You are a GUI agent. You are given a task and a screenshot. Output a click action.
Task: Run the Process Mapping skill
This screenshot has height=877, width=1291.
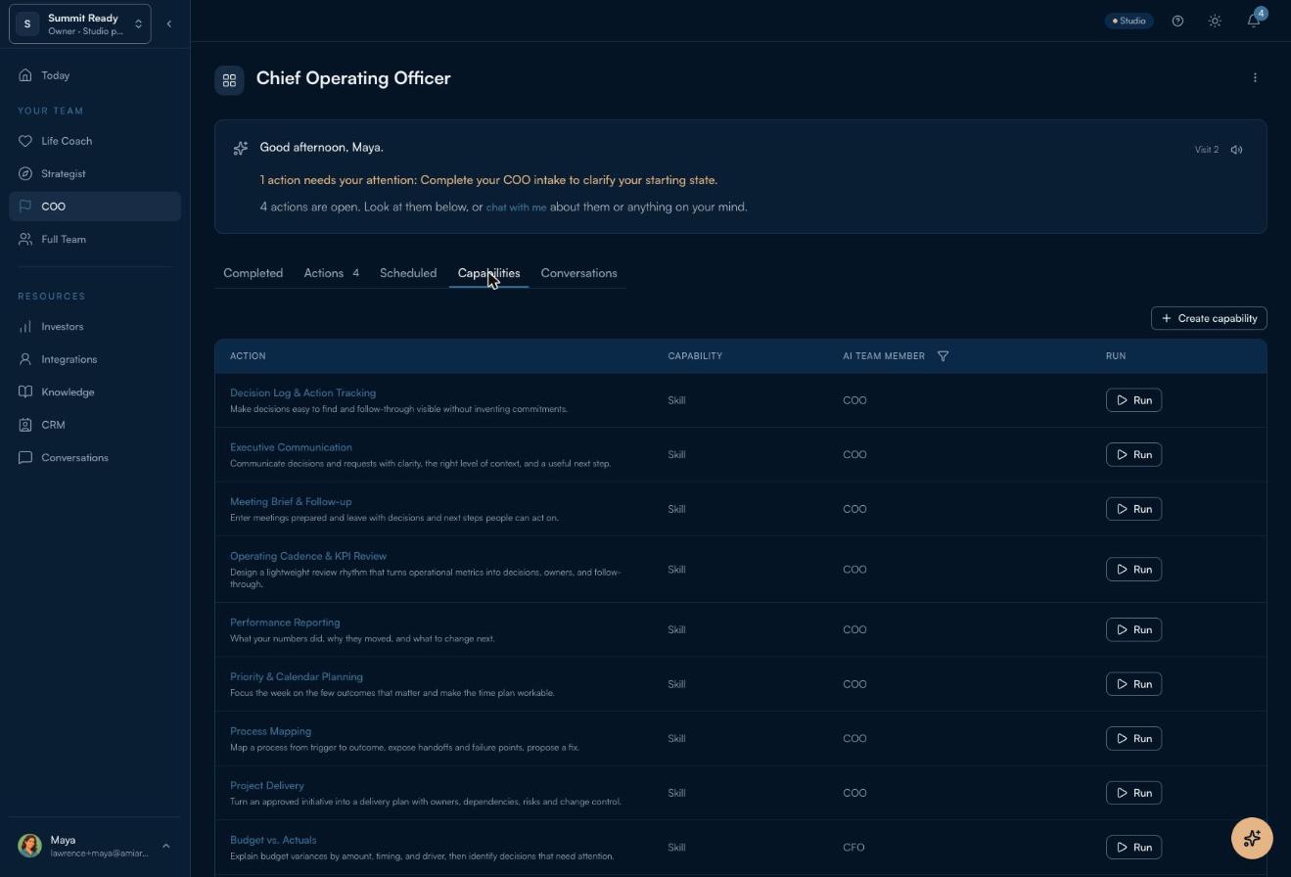(x=1133, y=738)
